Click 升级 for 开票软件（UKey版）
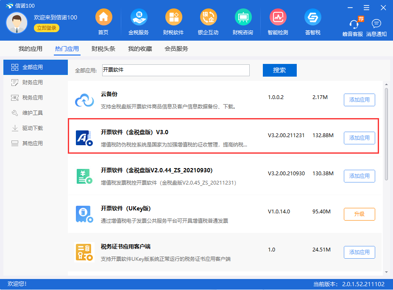The width and height of the screenshot is (393, 290). point(360,214)
